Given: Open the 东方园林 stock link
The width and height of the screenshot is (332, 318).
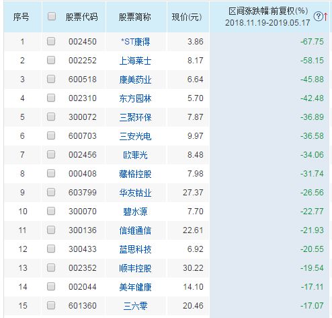Looking at the screenshot, I should click(x=135, y=98).
